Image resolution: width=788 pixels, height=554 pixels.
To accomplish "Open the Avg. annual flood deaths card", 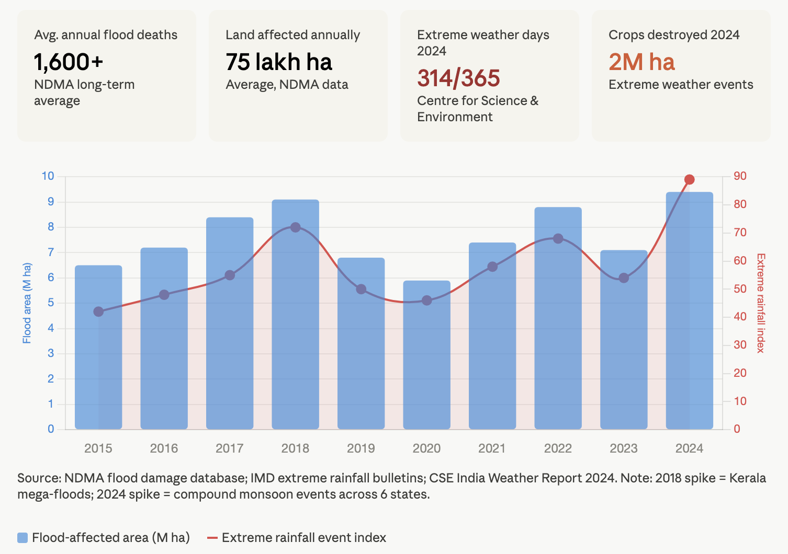I will point(107,76).
